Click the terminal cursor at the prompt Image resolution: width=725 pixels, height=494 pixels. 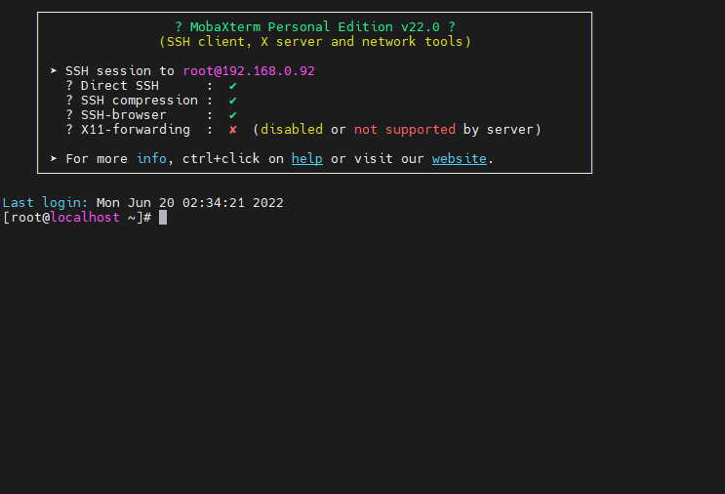point(163,218)
